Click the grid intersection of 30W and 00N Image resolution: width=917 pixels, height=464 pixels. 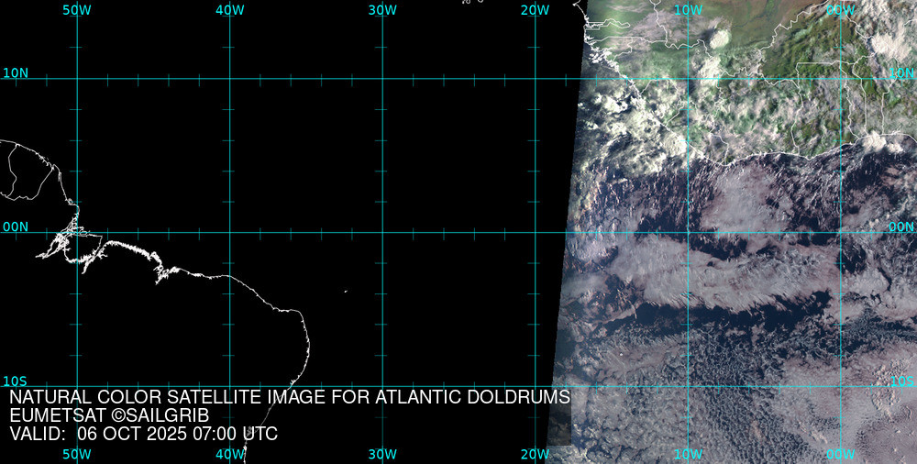point(382,232)
